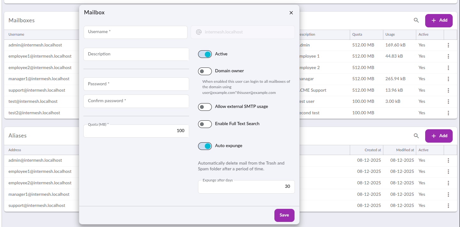Open more options for Employee 1 mailbox
The image size is (460, 227).
(448, 56)
